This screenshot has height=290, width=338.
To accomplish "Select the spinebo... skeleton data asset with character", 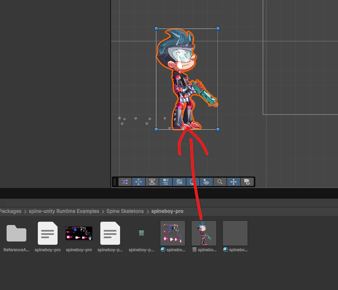I will click(x=204, y=237).
